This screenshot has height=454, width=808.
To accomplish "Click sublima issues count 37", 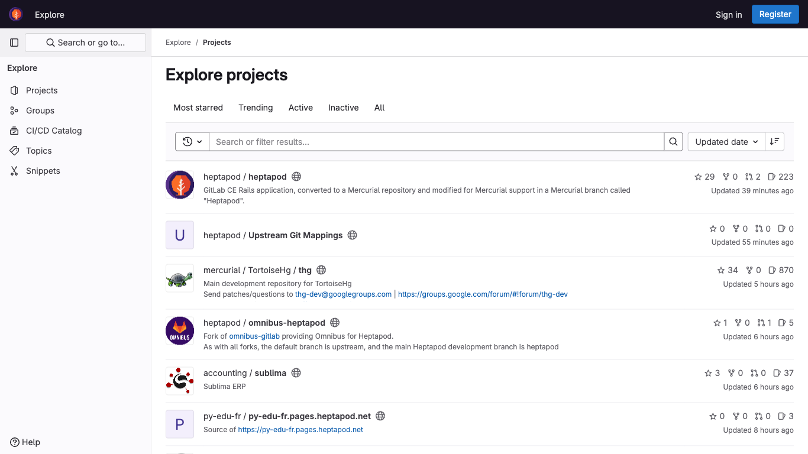I will tap(784, 373).
